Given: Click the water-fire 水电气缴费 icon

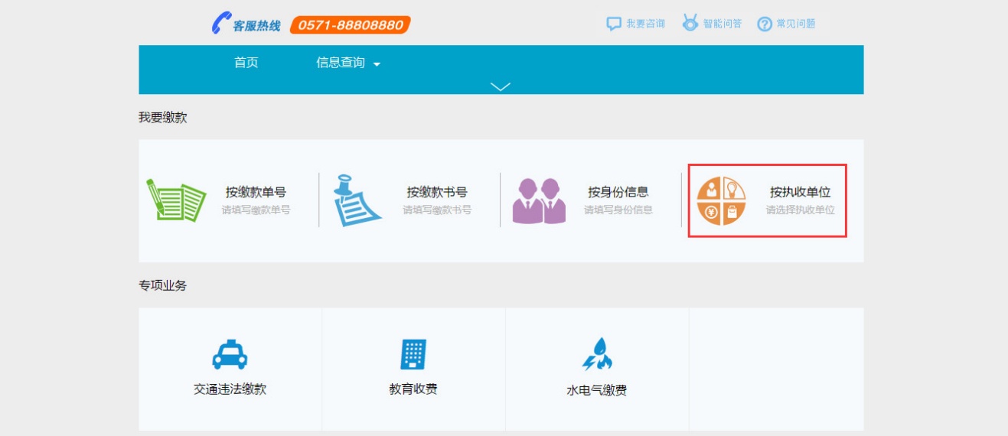Looking at the screenshot, I should pos(597,354).
